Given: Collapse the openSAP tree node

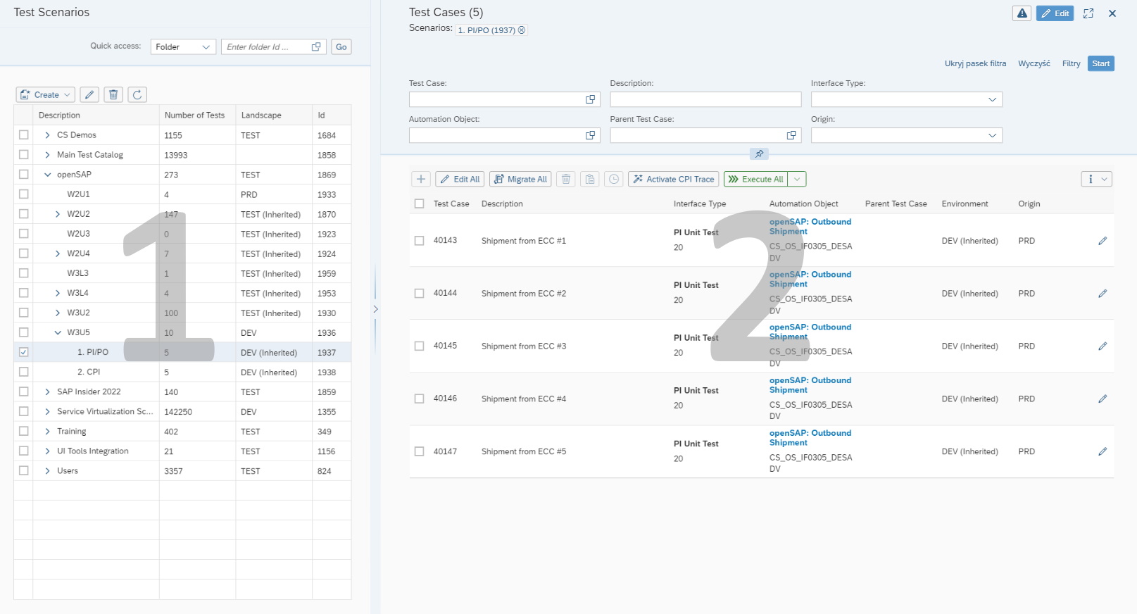Looking at the screenshot, I should pos(47,175).
